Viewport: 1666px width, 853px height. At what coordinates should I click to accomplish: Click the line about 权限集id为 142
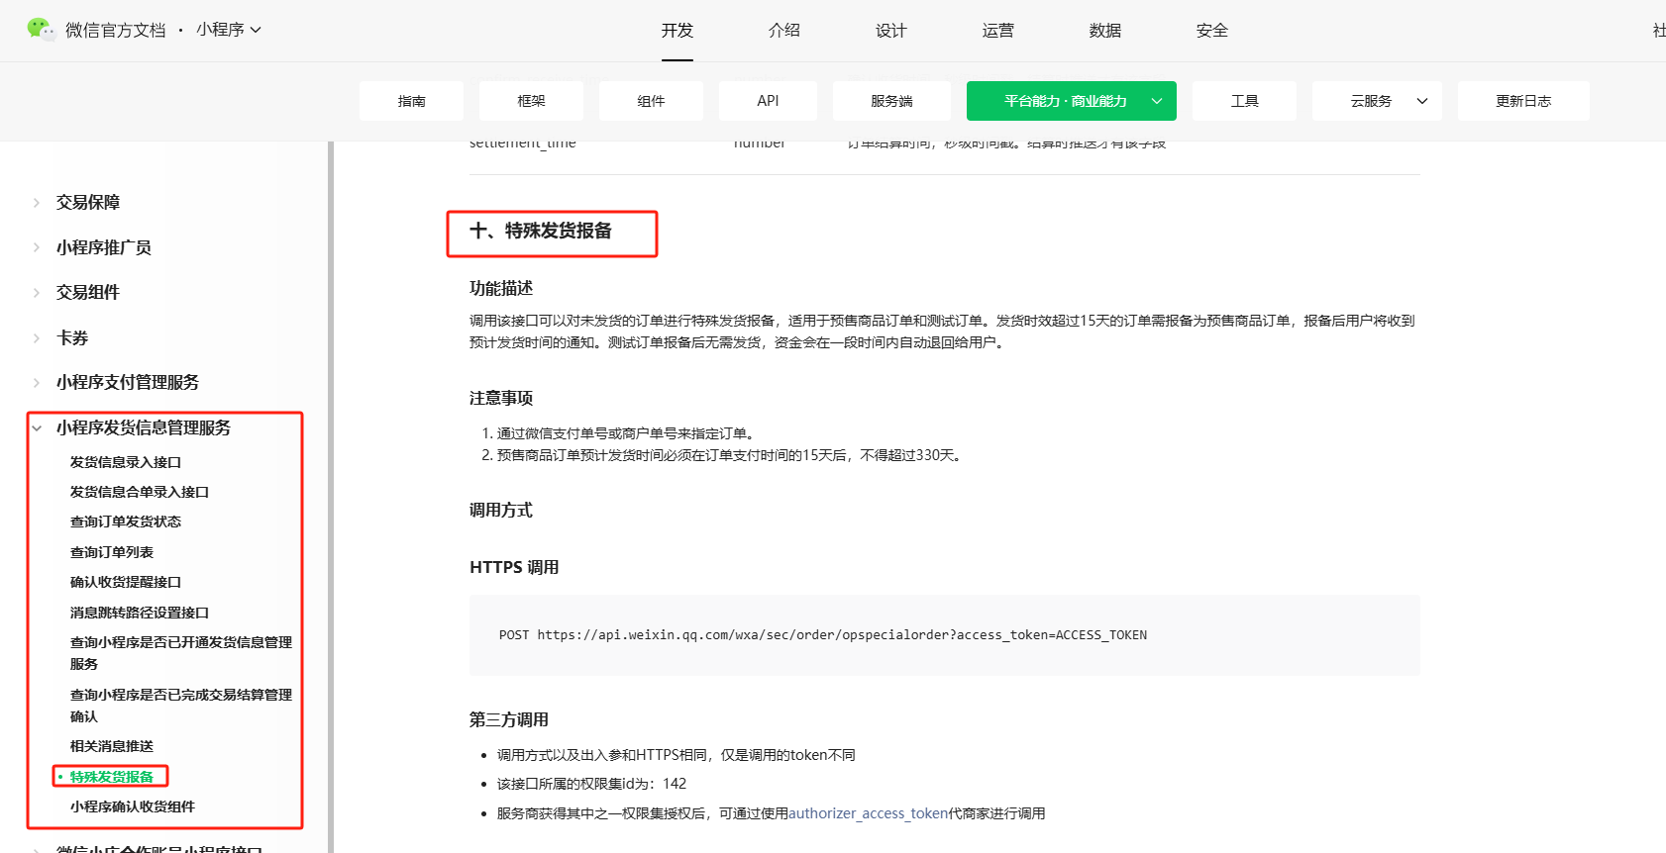click(591, 784)
